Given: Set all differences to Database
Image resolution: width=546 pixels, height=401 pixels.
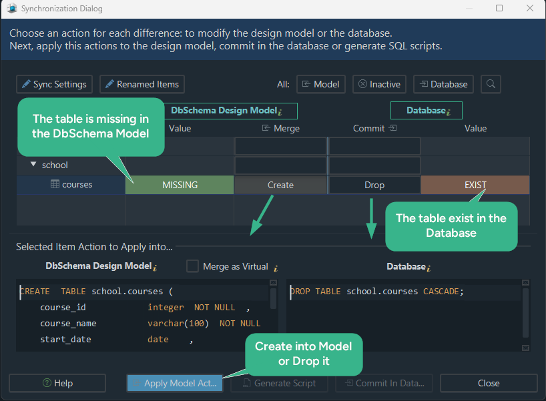Looking at the screenshot, I should point(443,84).
